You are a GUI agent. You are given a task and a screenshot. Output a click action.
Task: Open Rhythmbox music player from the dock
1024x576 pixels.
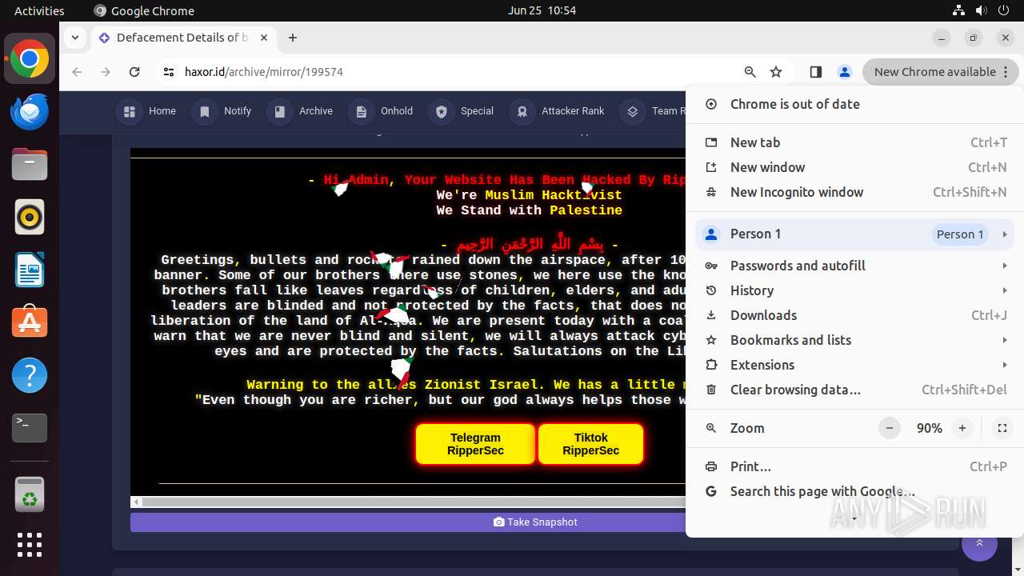[30, 217]
